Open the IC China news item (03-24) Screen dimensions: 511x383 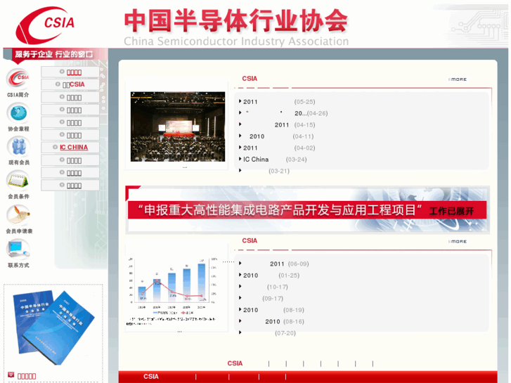pyautogui.click(x=273, y=160)
